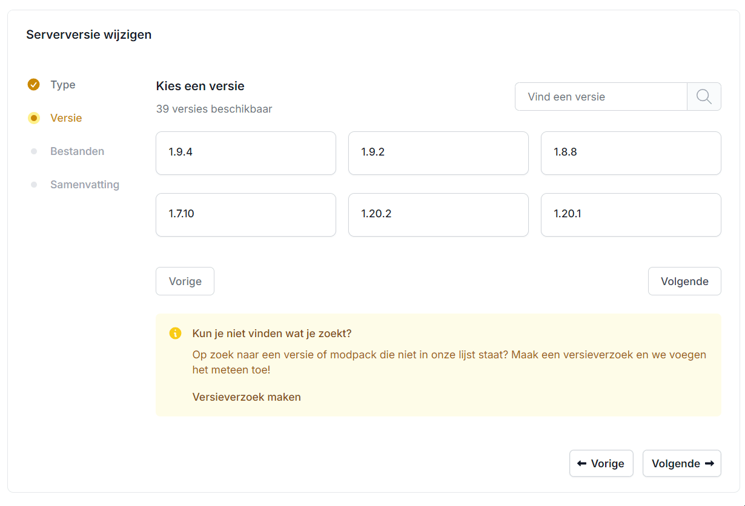Click the Bestanden step dot indicator
Viewport: 745px width, 506px height.
tap(34, 151)
